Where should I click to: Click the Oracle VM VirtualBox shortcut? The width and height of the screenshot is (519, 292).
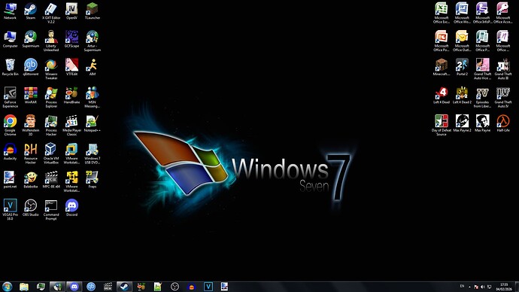(x=51, y=154)
